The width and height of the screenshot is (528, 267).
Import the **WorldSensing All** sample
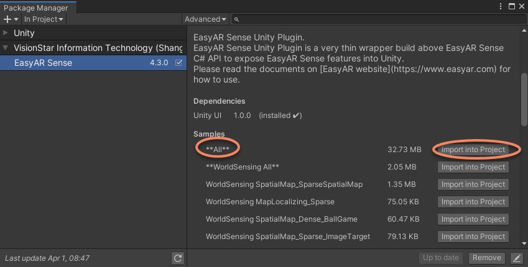click(x=473, y=167)
